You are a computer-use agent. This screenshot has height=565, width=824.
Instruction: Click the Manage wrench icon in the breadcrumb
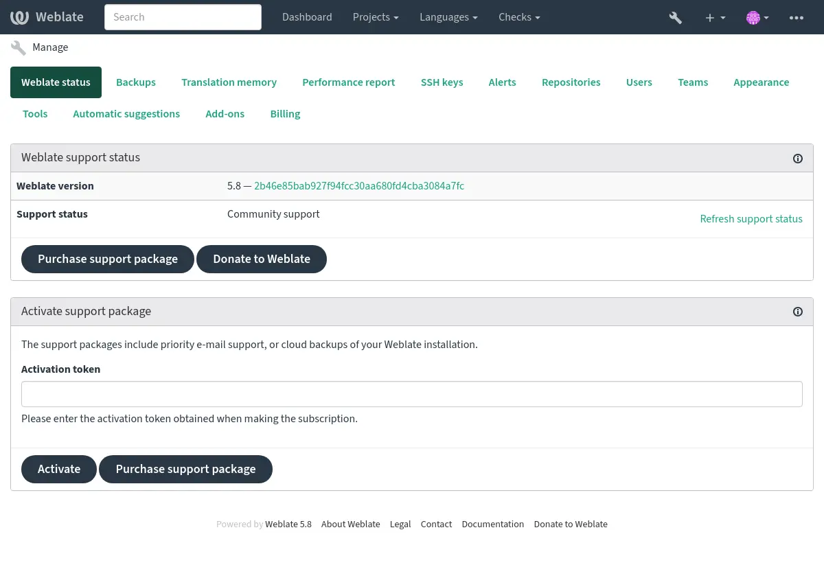point(19,47)
